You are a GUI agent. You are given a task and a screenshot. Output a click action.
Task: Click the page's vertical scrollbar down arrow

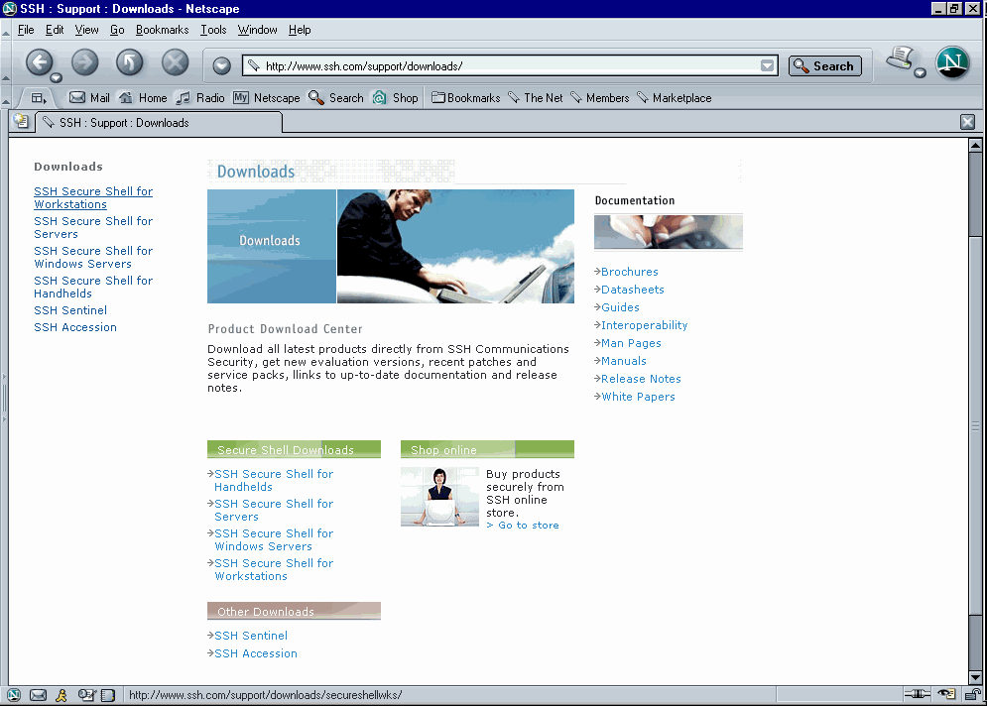click(x=976, y=676)
